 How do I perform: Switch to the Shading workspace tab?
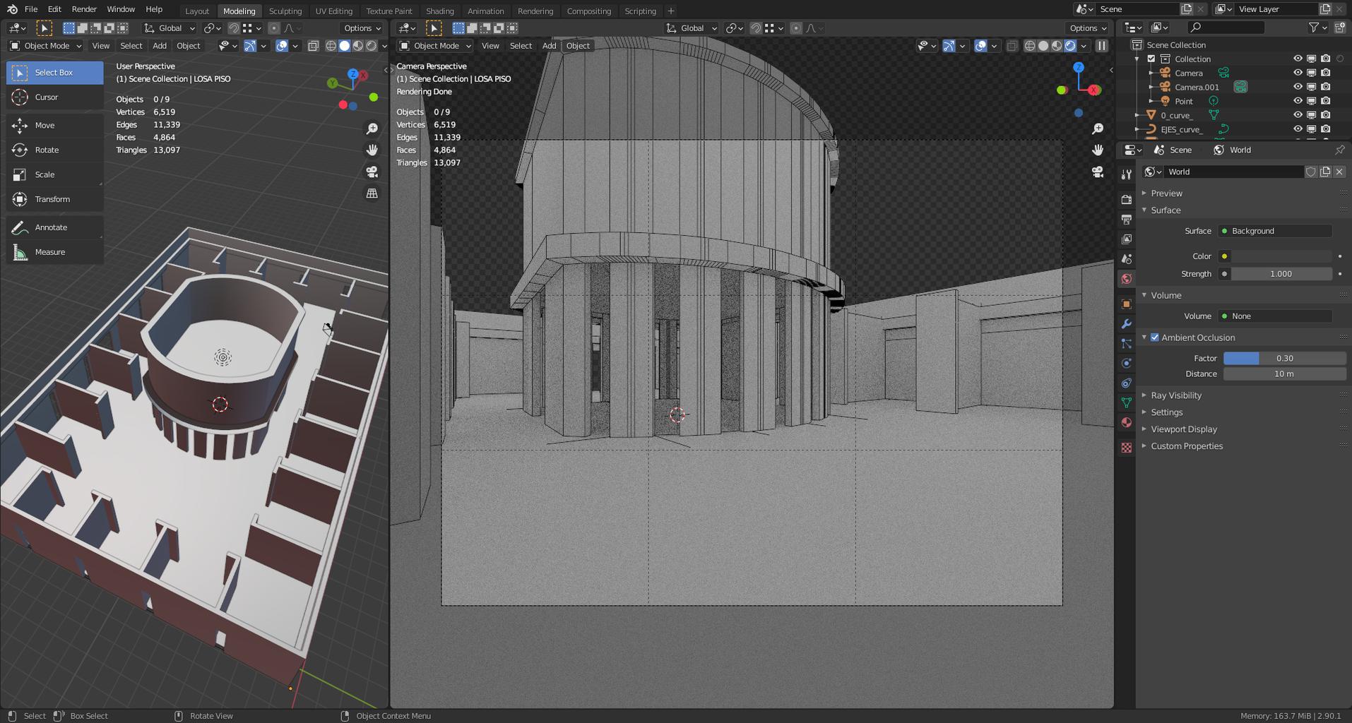pyautogui.click(x=439, y=11)
